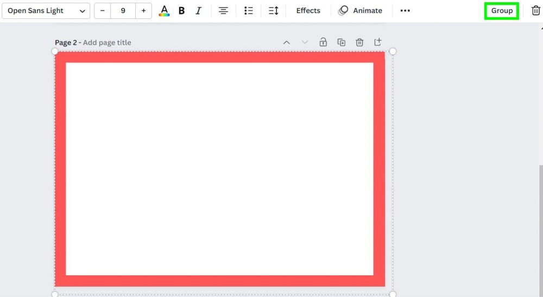Open the Animate panel

tap(360, 11)
